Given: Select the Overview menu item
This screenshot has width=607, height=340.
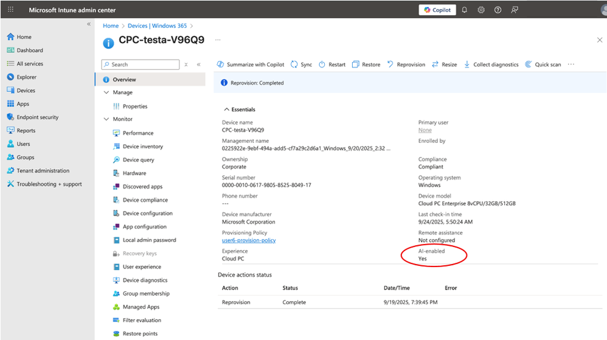Looking at the screenshot, I should (x=150, y=80).
